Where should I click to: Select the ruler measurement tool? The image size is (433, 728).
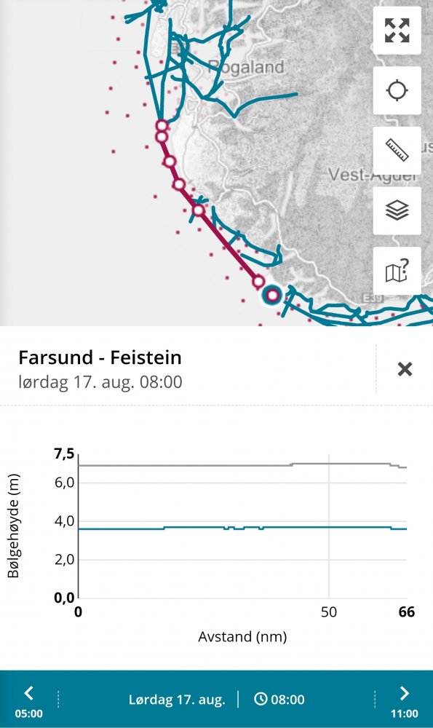[x=397, y=151]
